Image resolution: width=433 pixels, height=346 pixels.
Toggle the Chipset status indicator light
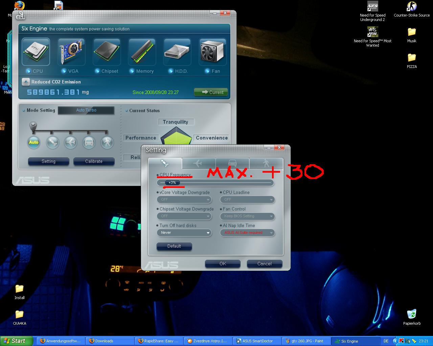click(x=97, y=71)
